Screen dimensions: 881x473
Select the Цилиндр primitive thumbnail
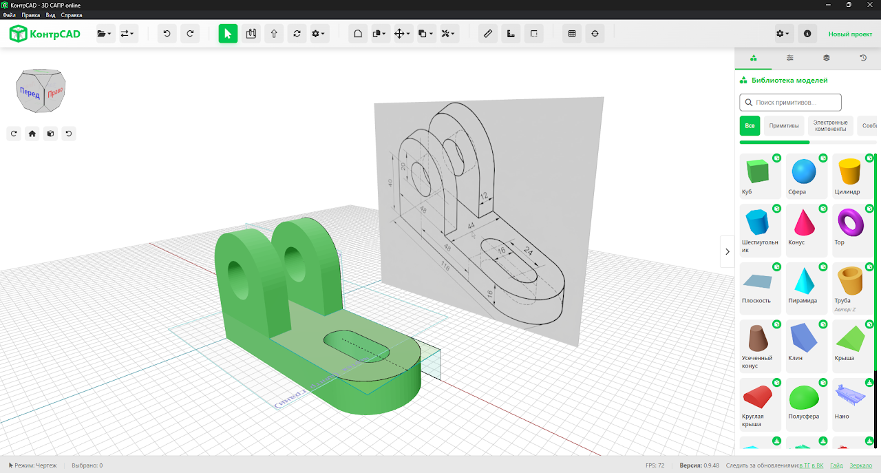[x=853, y=176]
